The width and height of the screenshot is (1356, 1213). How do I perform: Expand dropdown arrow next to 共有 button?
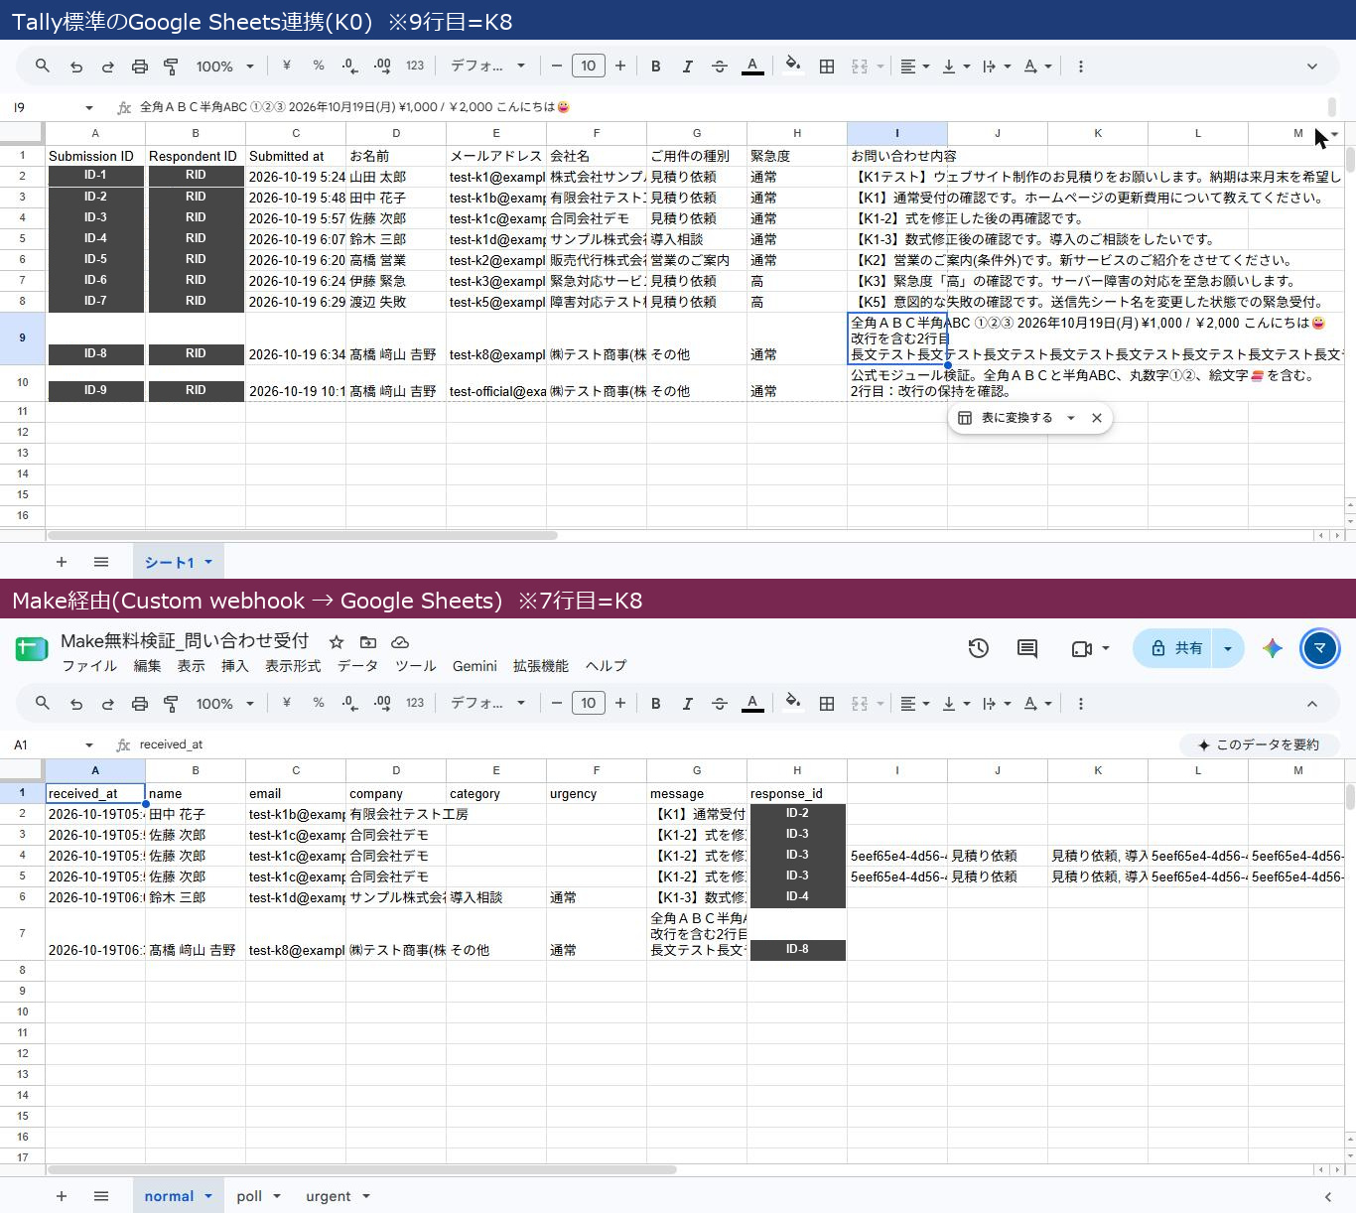(1228, 648)
